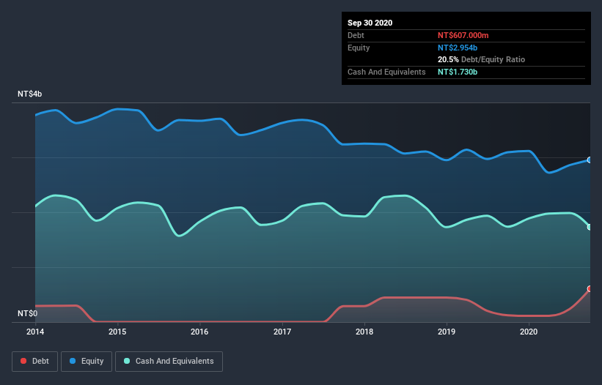602x385 pixels.
Task: Select the 2020 x-axis label
Action: point(529,332)
